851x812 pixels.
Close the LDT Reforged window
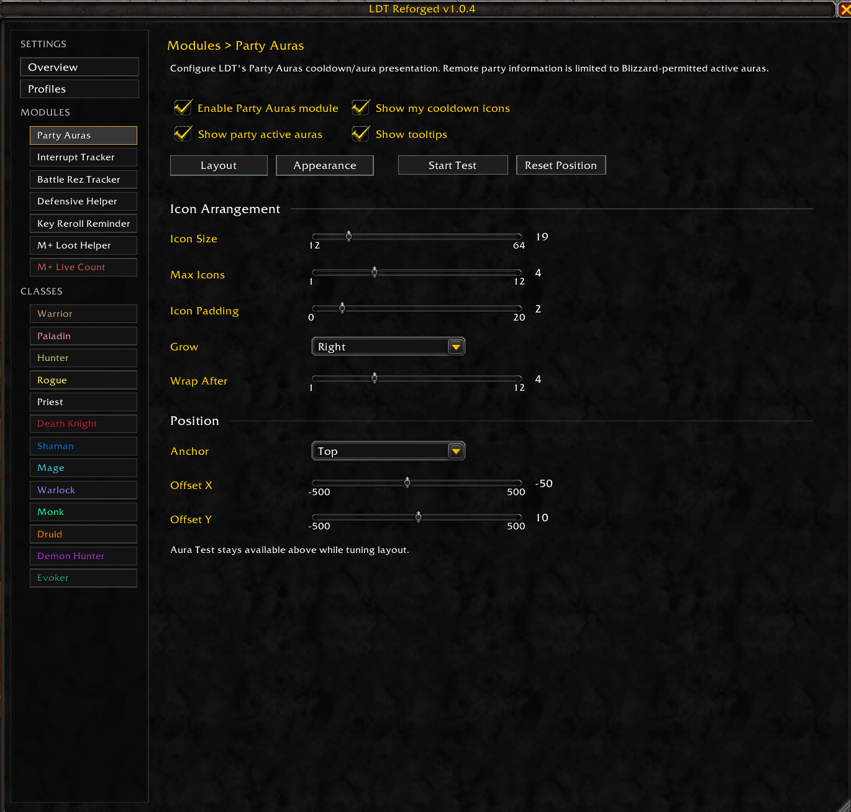(845, 9)
